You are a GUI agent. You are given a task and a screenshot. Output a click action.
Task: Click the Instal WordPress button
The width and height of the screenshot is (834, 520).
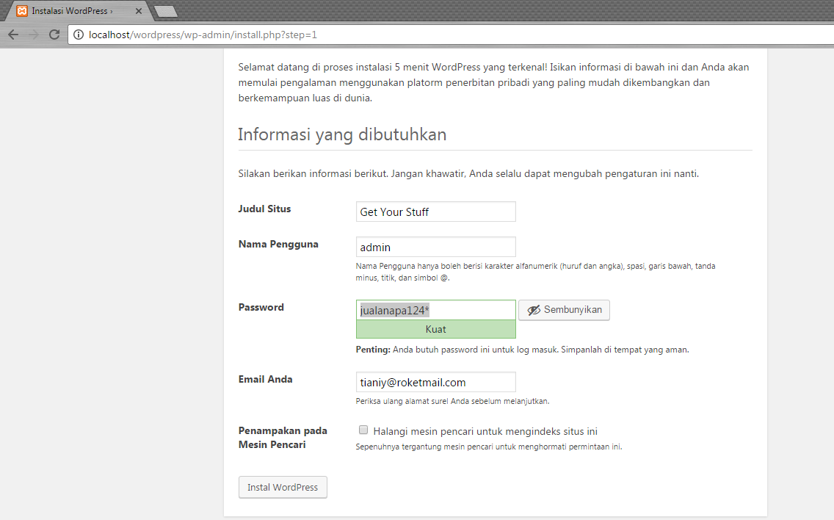(x=283, y=487)
